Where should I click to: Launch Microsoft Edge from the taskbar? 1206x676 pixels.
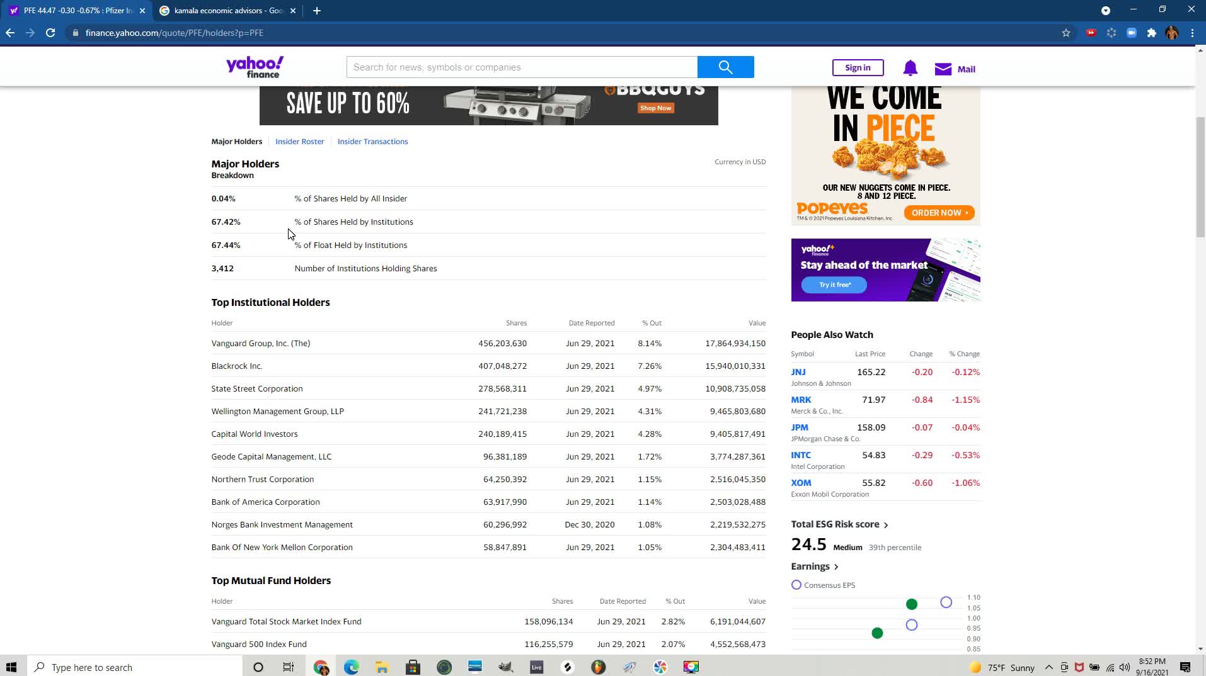[351, 667]
